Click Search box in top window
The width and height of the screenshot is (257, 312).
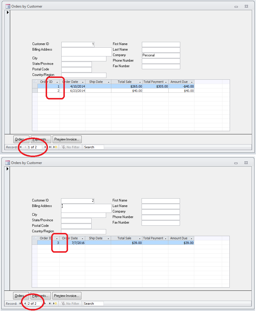click(x=94, y=147)
